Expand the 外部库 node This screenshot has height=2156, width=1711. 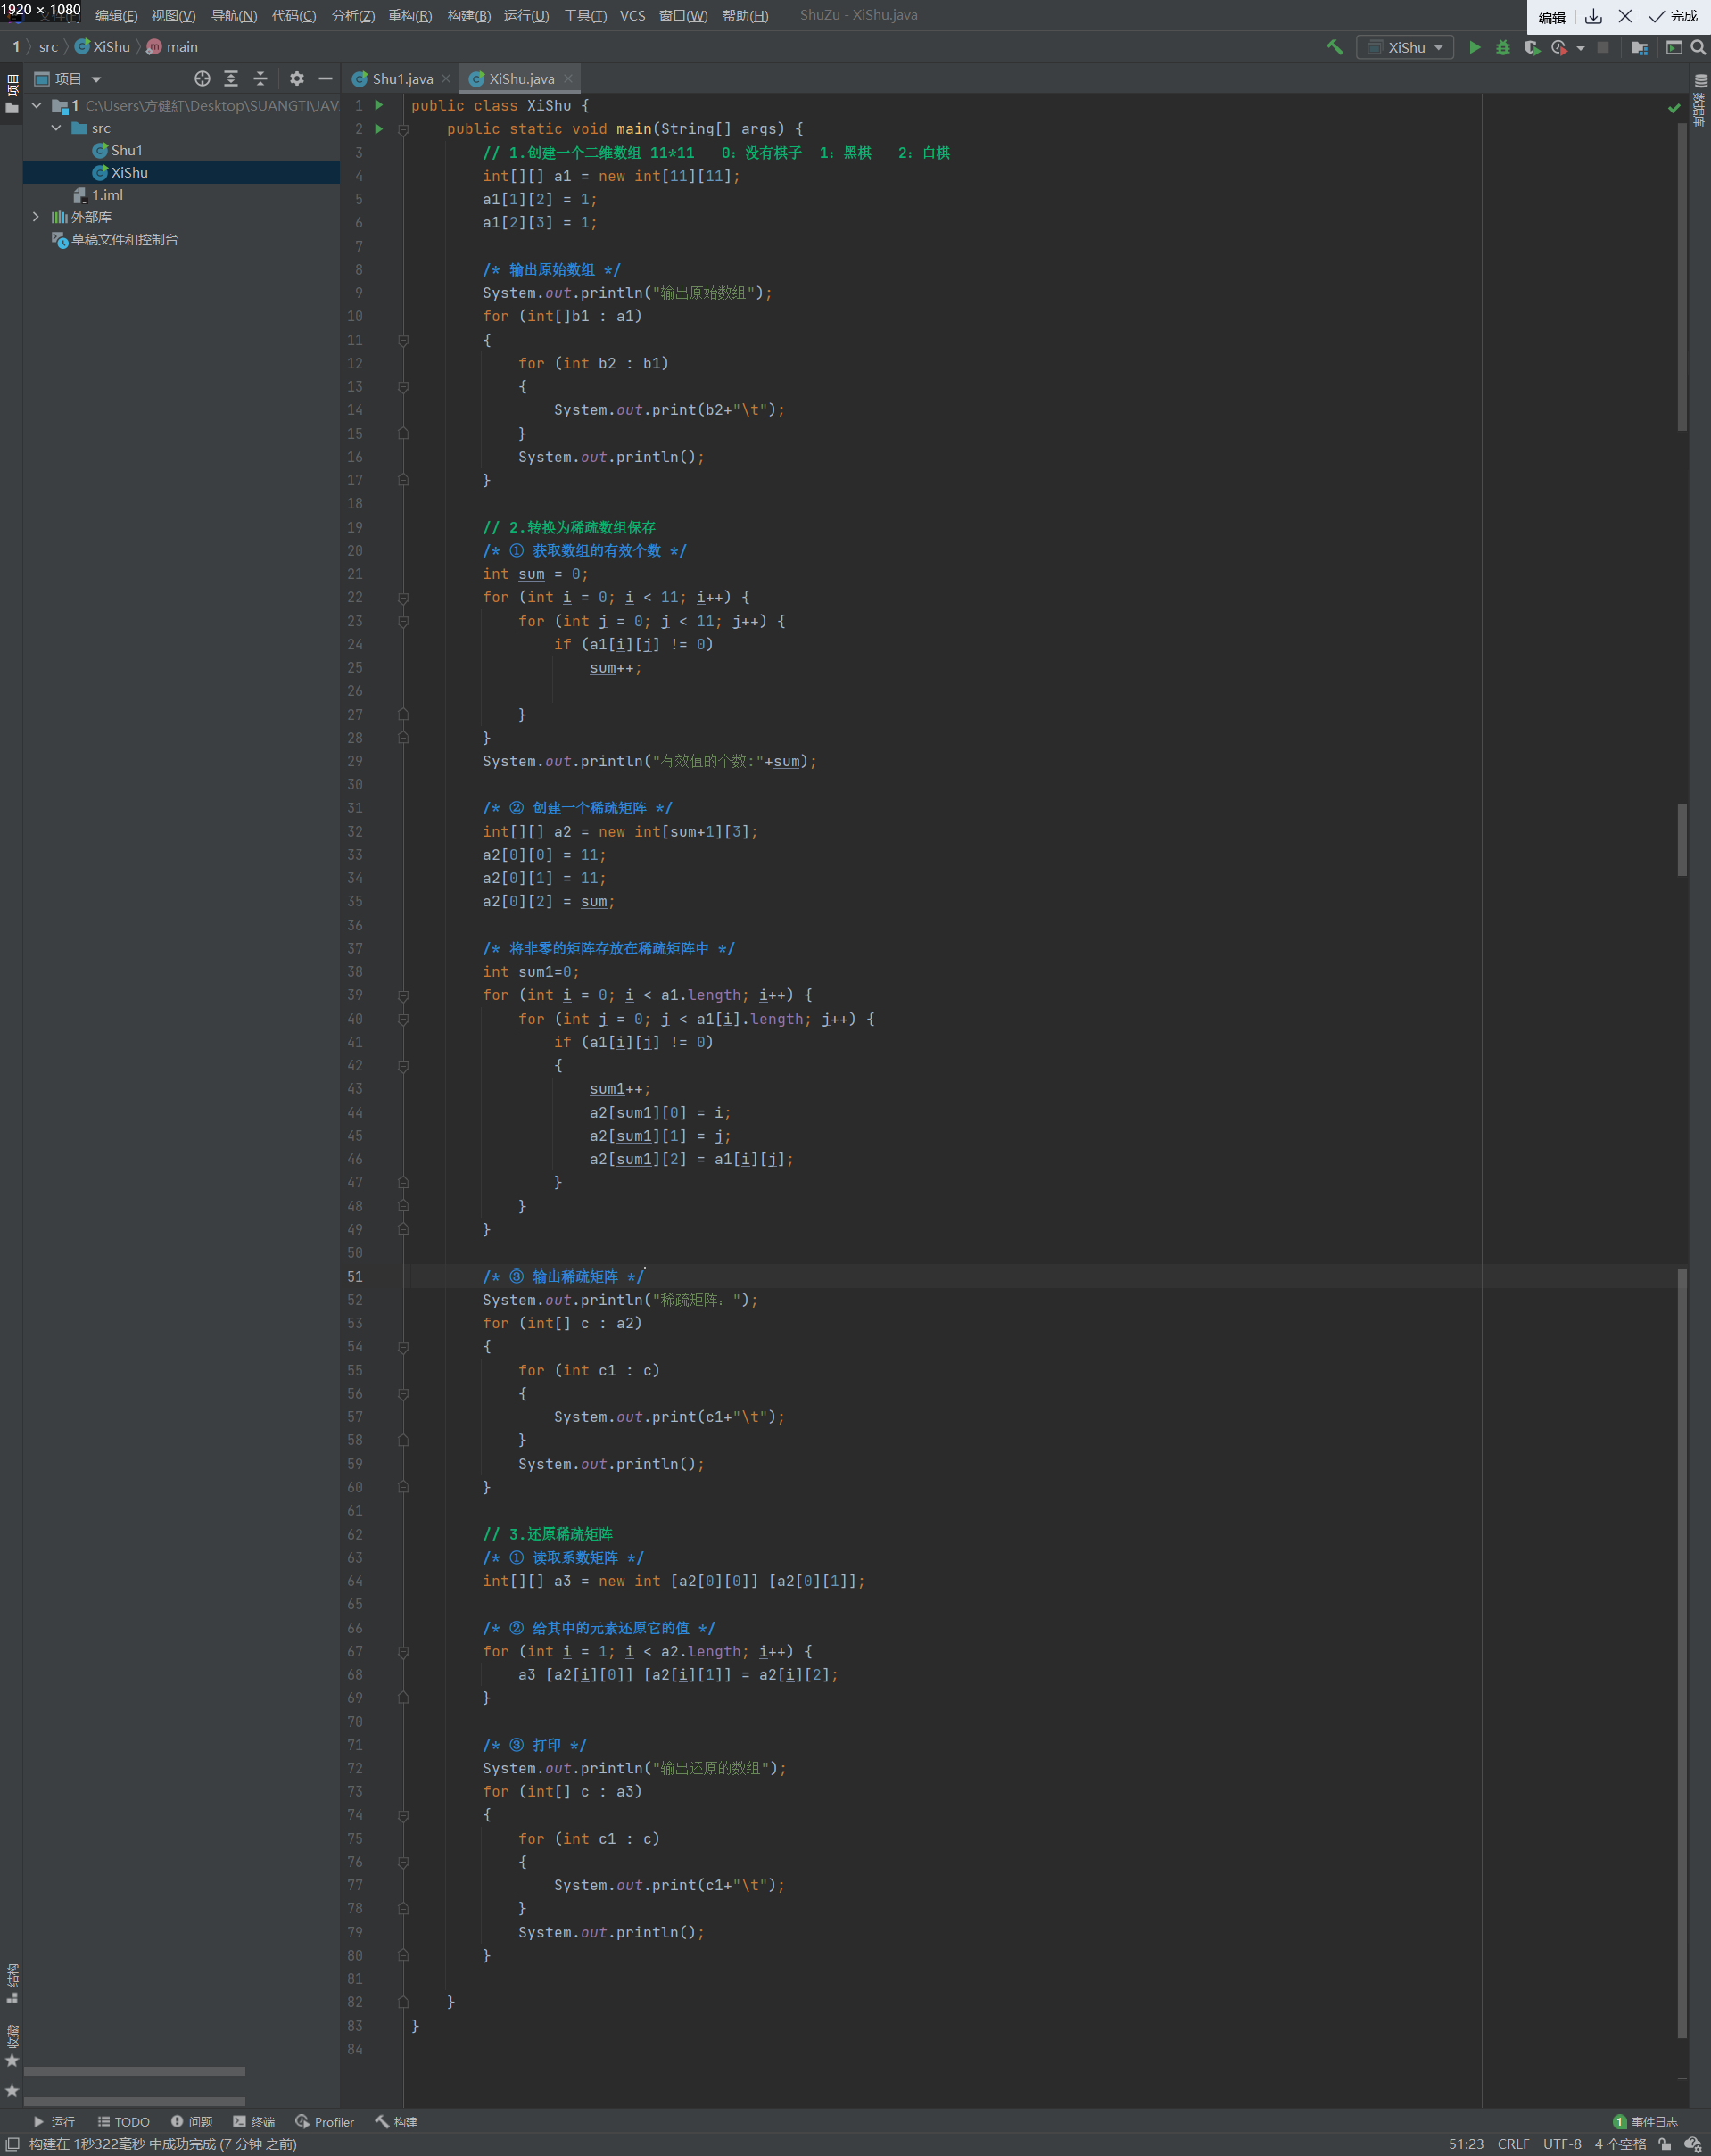coord(37,217)
